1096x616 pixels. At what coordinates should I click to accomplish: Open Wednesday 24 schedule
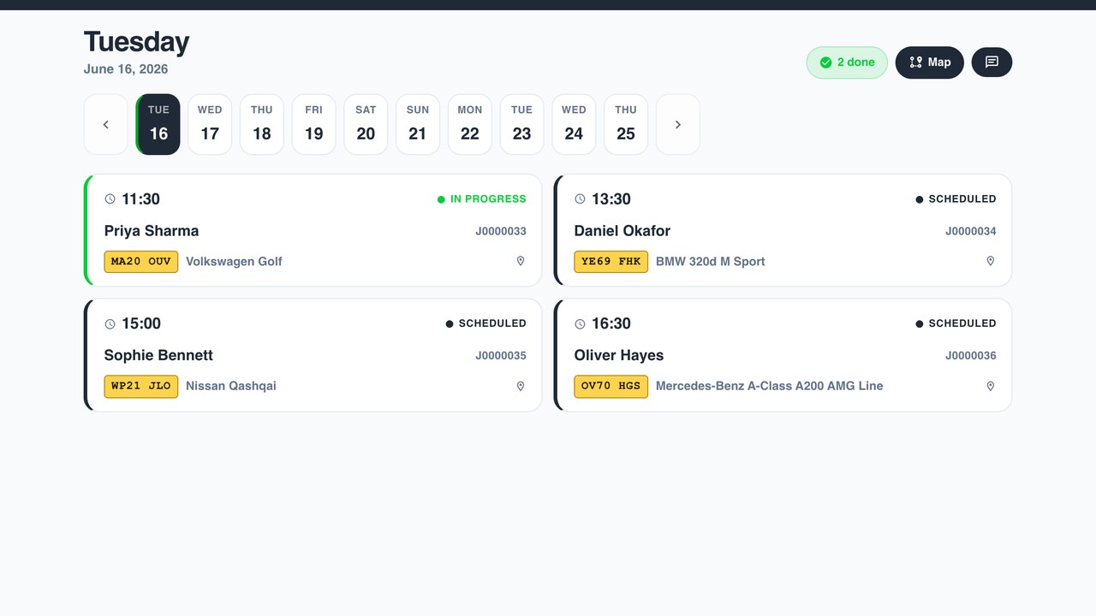point(574,124)
